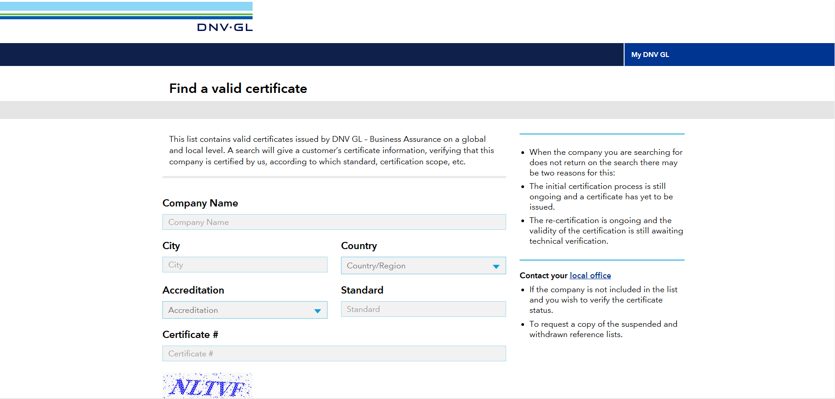
Task: Click the Certificate # label heading
Action: pos(190,335)
